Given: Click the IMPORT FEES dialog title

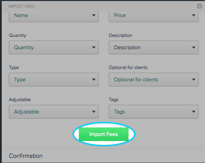Looking at the screenshot, I should click(x=21, y=6).
